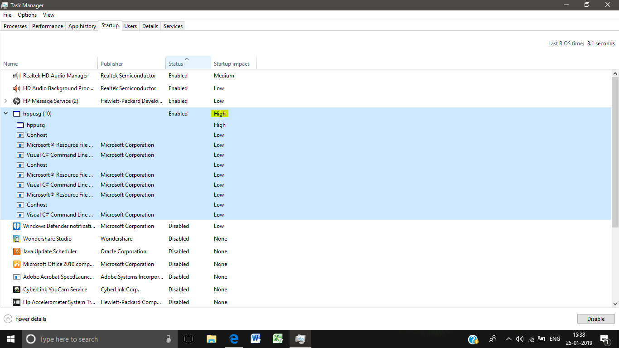Open Windows Start menu
This screenshot has width=619, height=348.
[x=11, y=339]
